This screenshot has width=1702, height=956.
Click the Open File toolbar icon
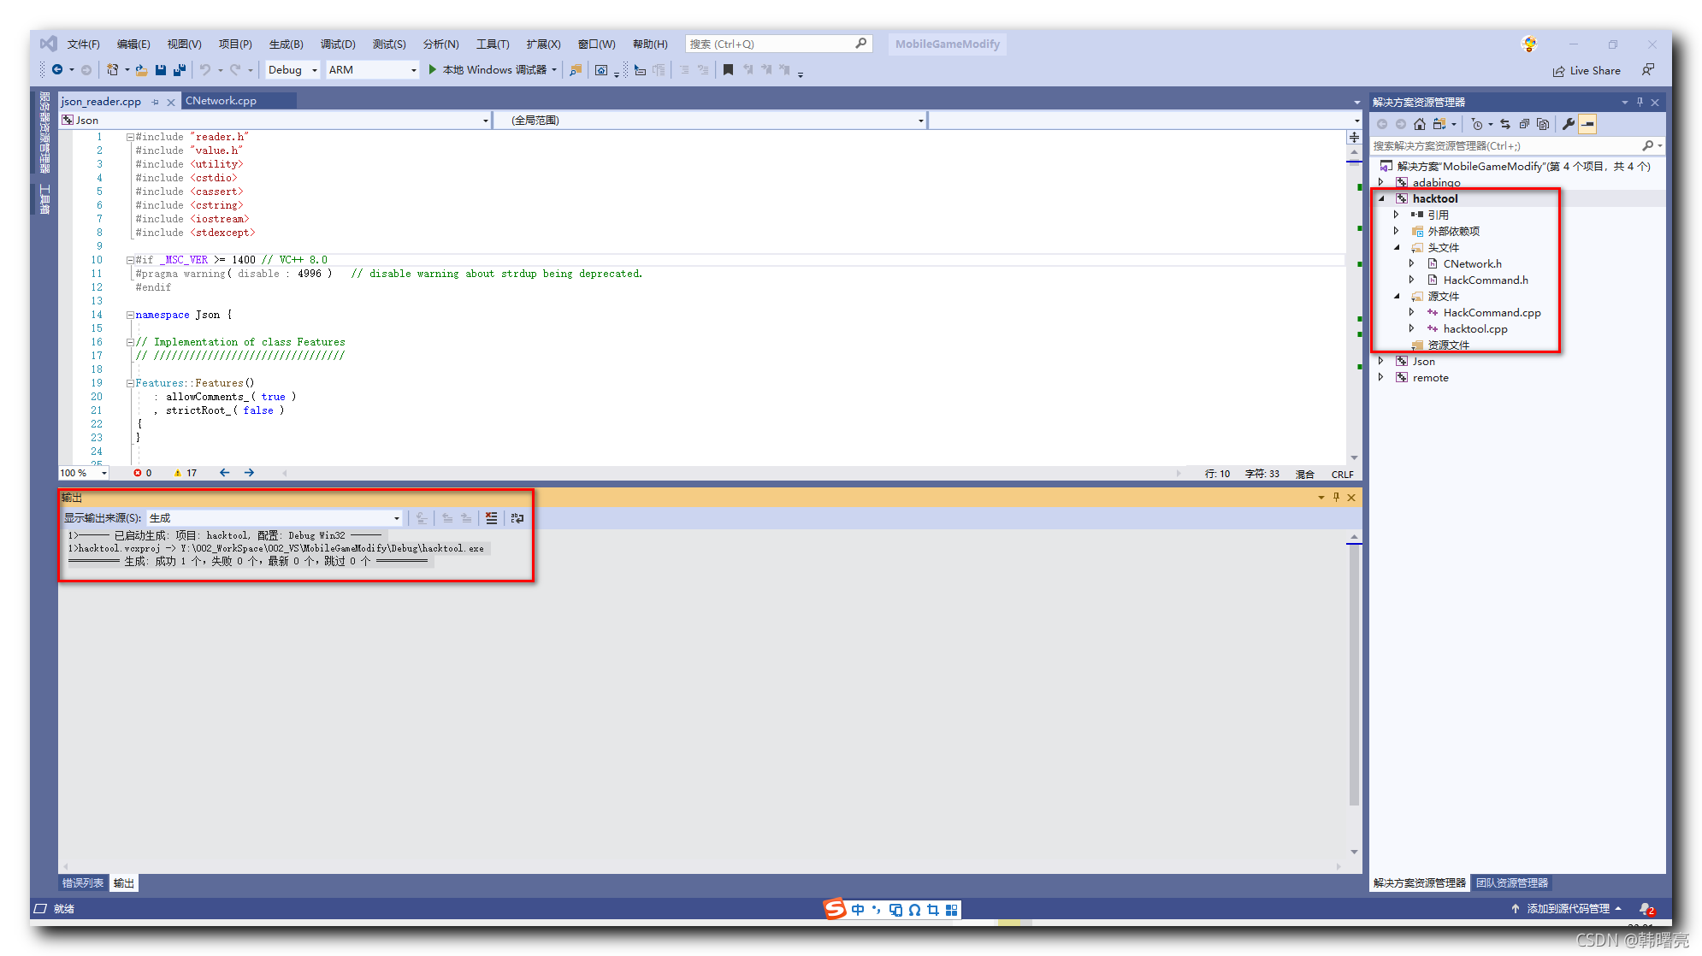click(141, 70)
